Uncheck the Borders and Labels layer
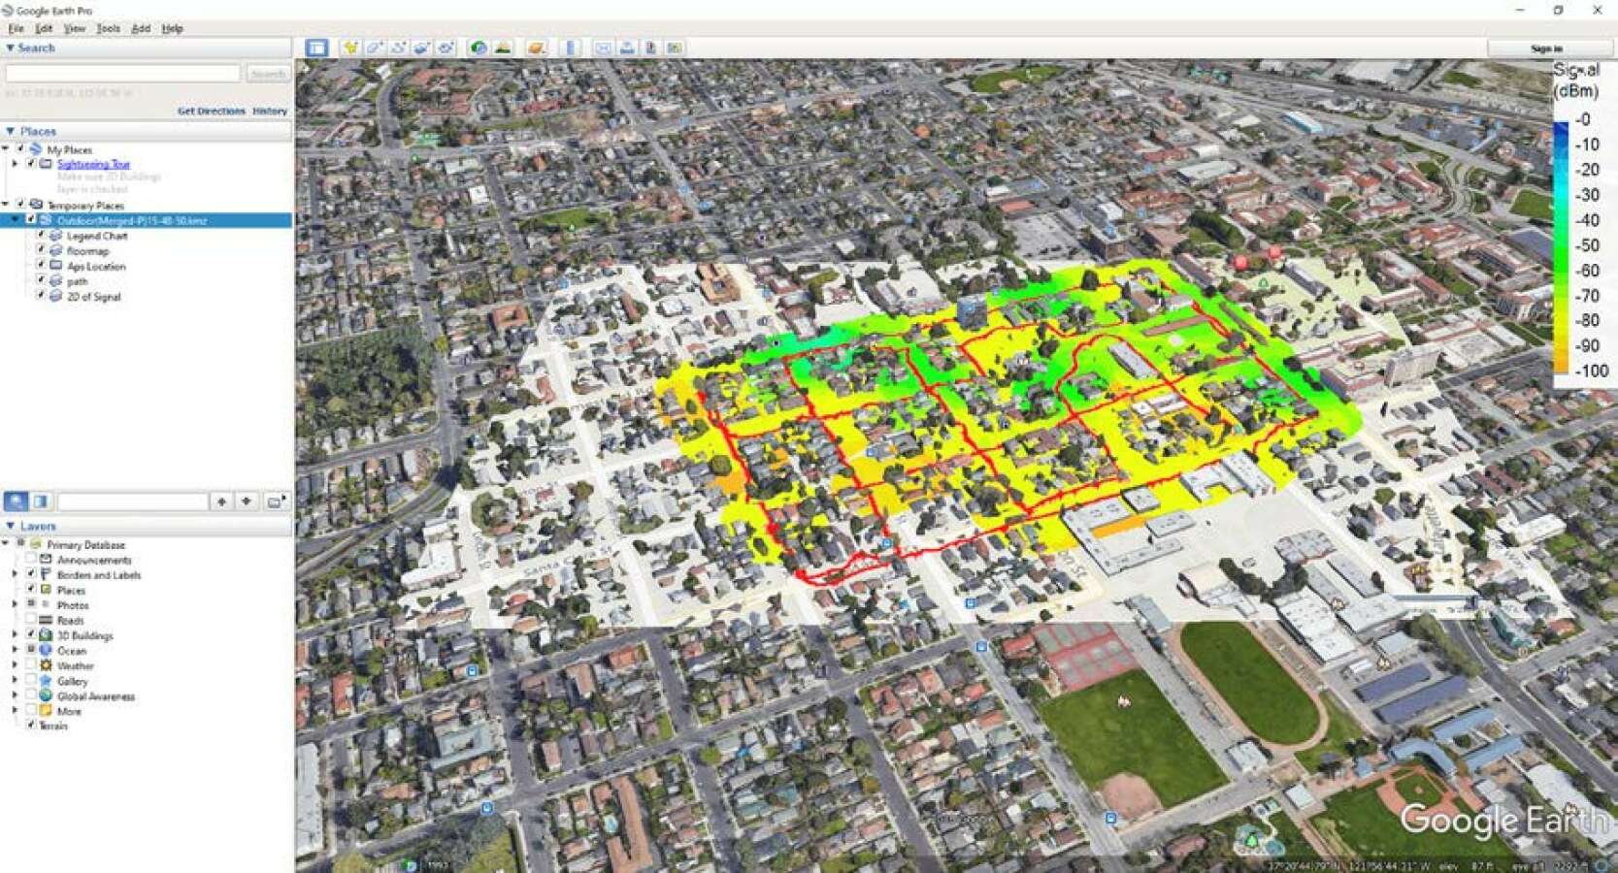 click(x=31, y=574)
